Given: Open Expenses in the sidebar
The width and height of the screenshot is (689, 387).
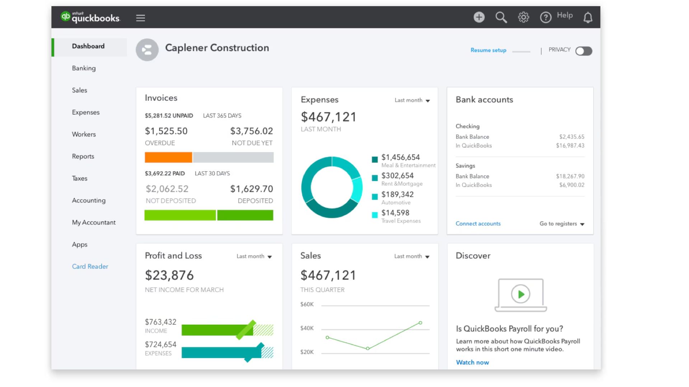Looking at the screenshot, I should tap(86, 112).
